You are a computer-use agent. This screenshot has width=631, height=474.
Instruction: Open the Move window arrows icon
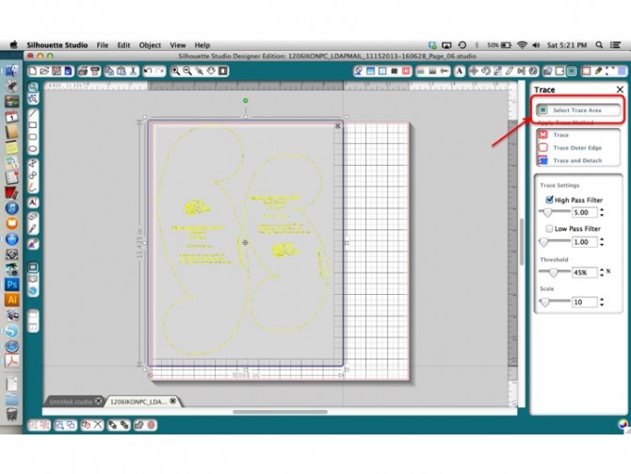474,72
